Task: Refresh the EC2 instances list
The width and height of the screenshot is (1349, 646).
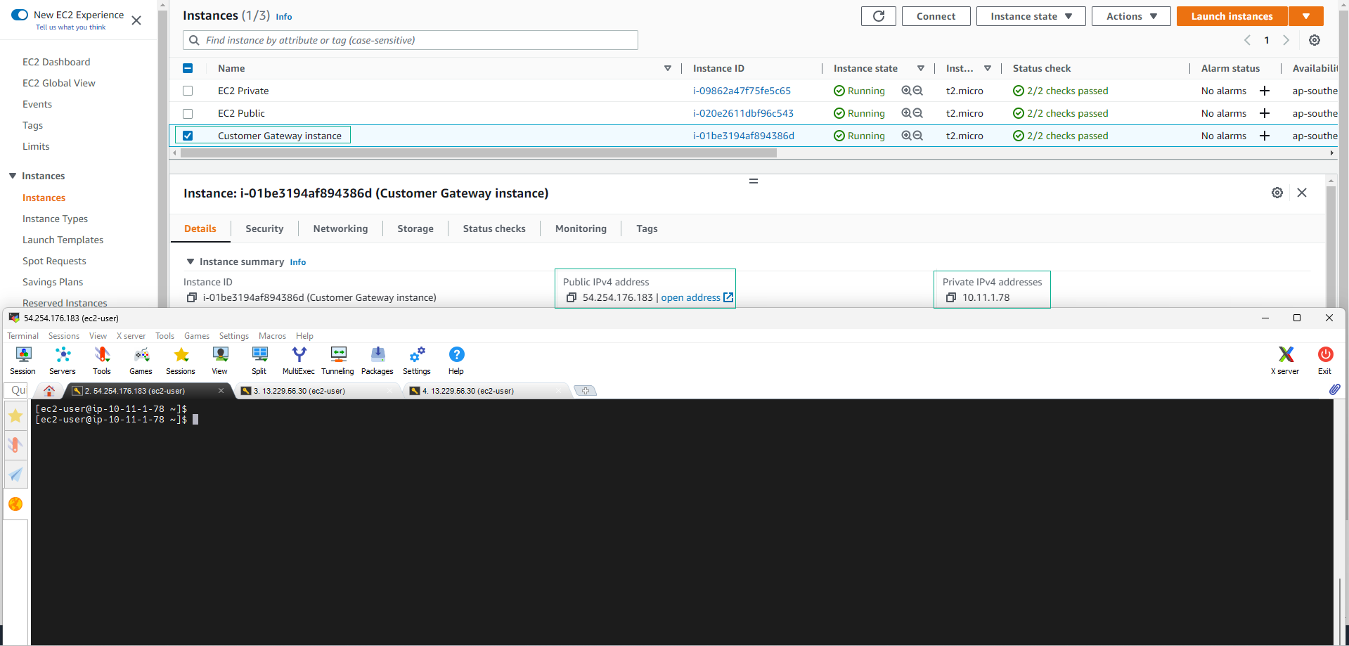Action: pyautogui.click(x=879, y=16)
